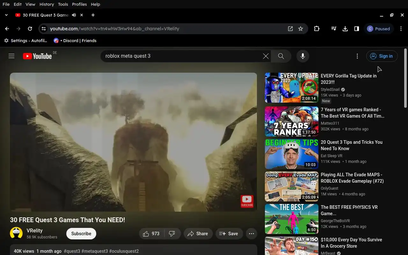Open the browser downloads icon
The height and width of the screenshot is (255, 408).
[x=345, y=29]
